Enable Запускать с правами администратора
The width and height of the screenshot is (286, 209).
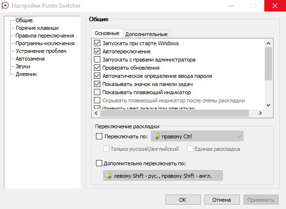pos(97,60)
